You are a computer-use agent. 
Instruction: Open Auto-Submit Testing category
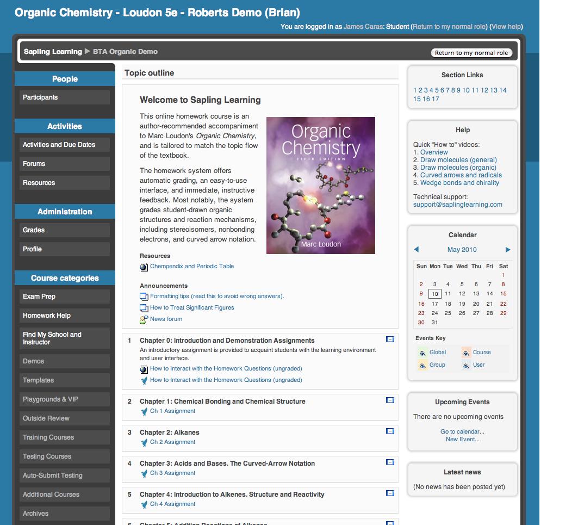click(x=65, y=475)
